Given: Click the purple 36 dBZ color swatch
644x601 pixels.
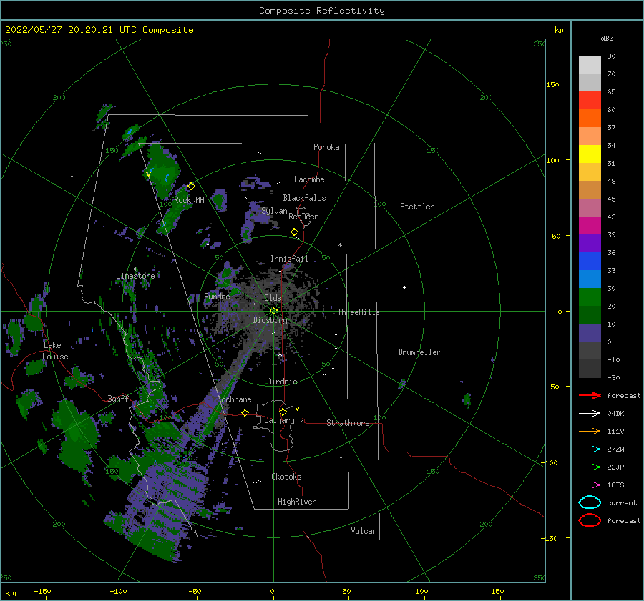Looking at the screenshot, I should coord(590,243).
